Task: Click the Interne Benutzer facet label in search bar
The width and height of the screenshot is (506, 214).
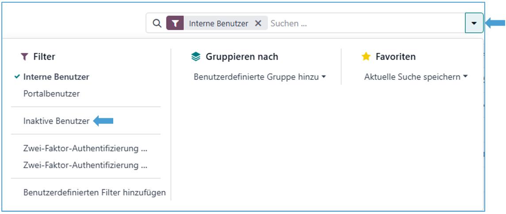Action: pyautogui.click(x=218, y=24)
